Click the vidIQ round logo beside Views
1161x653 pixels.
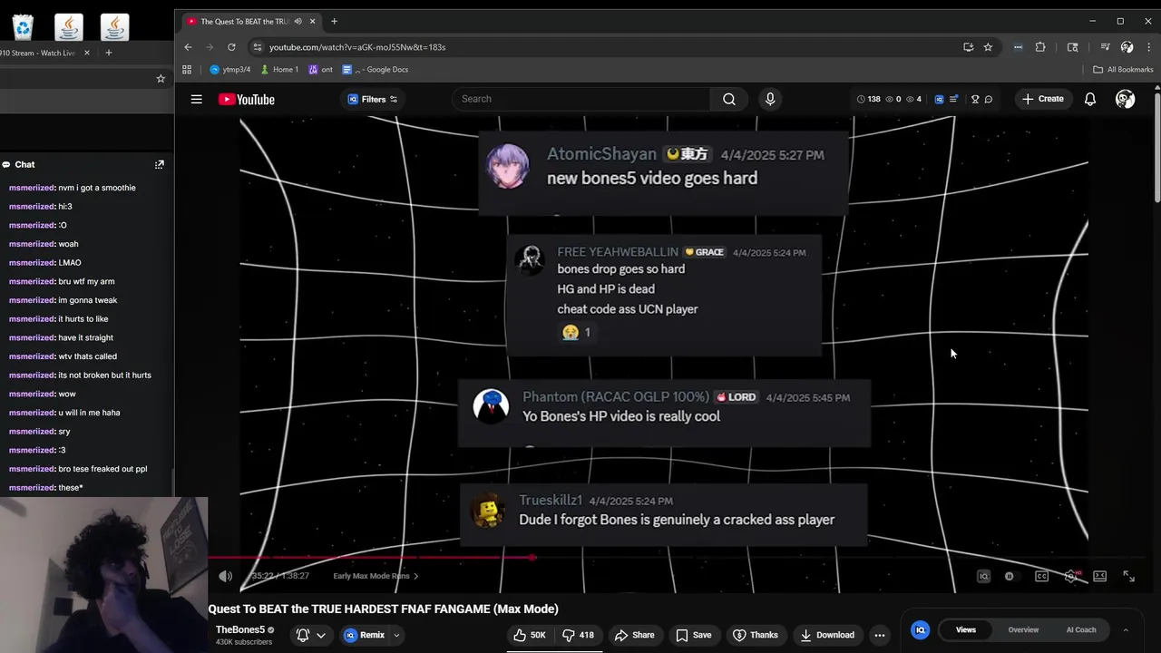pos(920,629)
